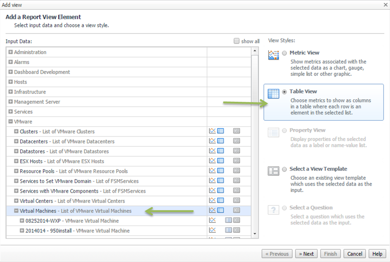The height and width of the screenshot is (262, 390).
Task: Click the scroll up arrow of Input Data list
Action: point(255,51)
